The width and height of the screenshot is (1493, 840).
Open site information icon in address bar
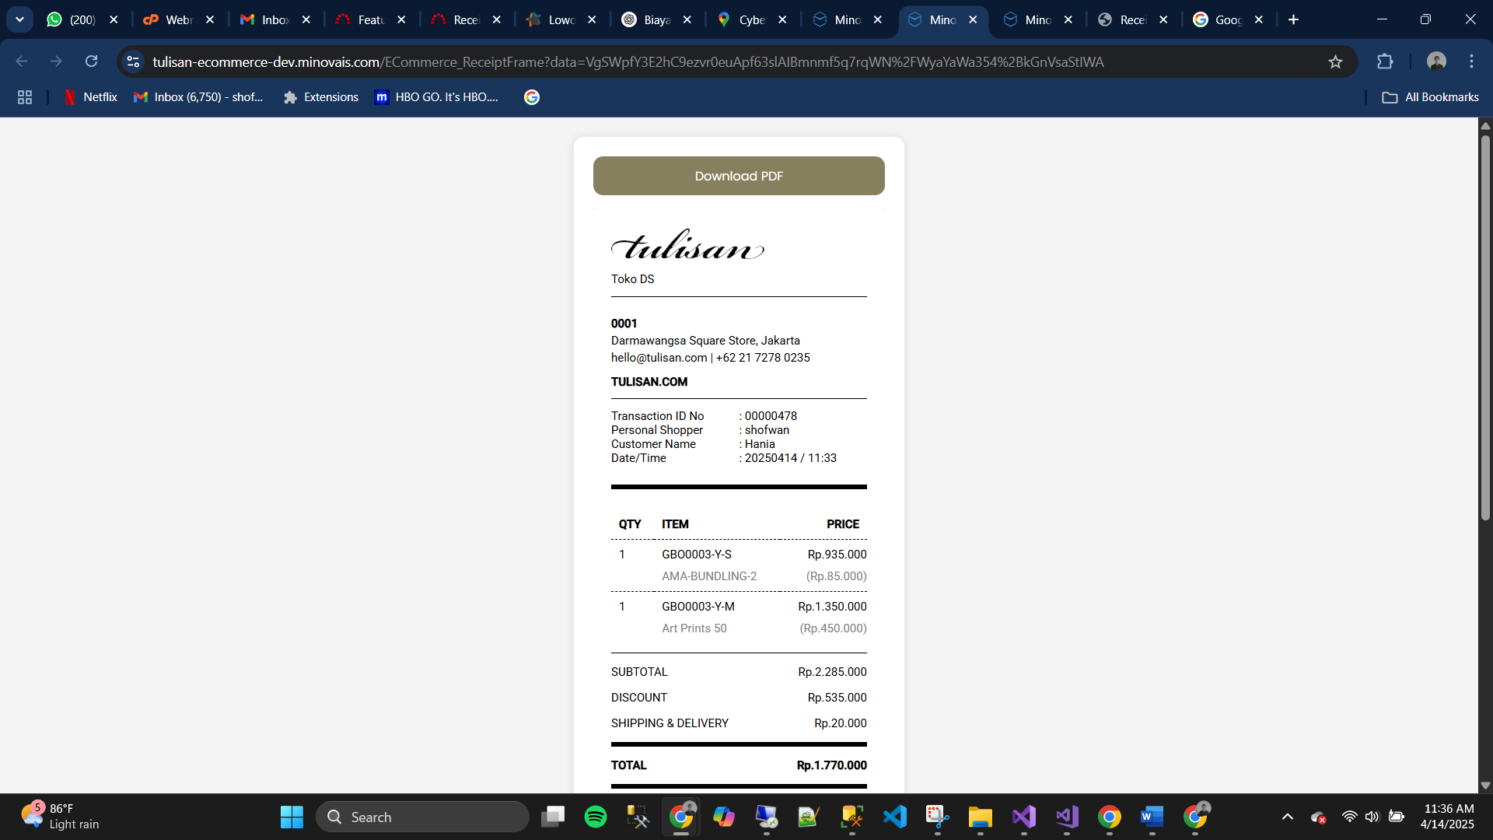[133, 61]
